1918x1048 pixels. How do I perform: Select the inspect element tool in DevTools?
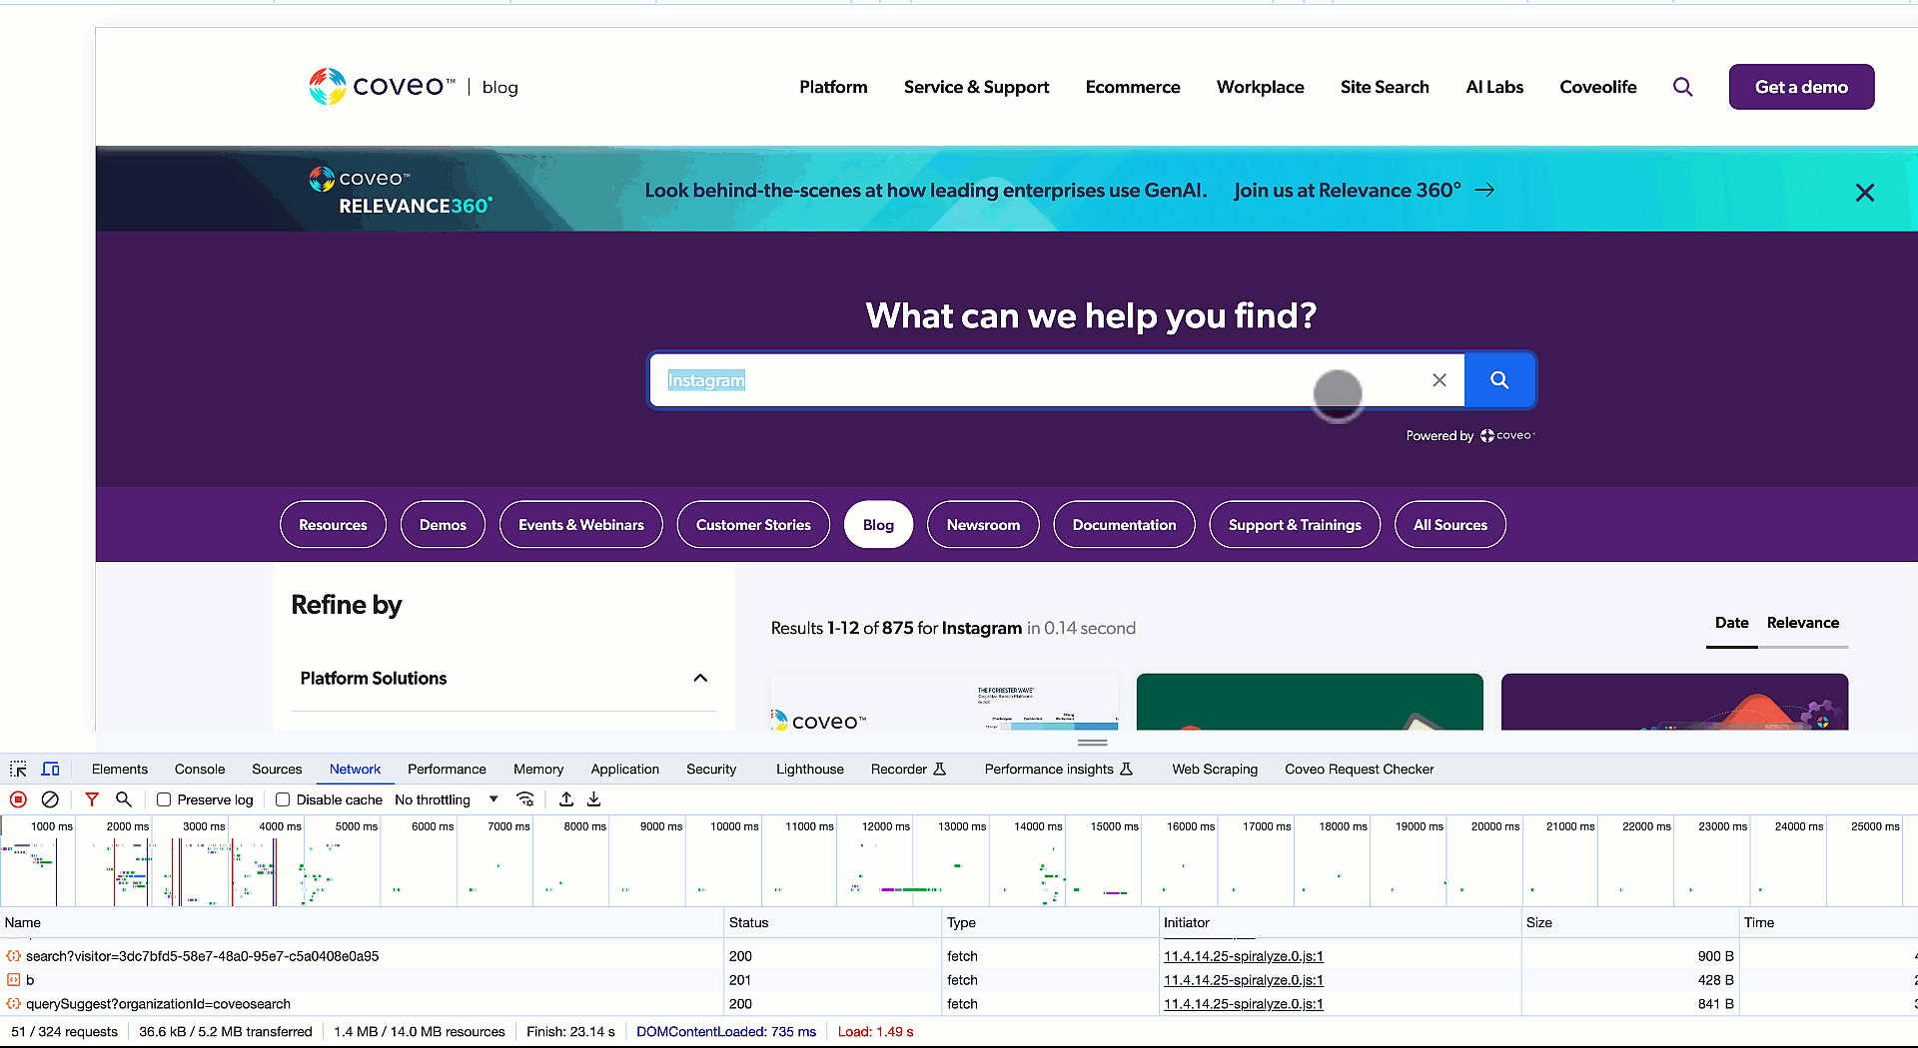17,769
